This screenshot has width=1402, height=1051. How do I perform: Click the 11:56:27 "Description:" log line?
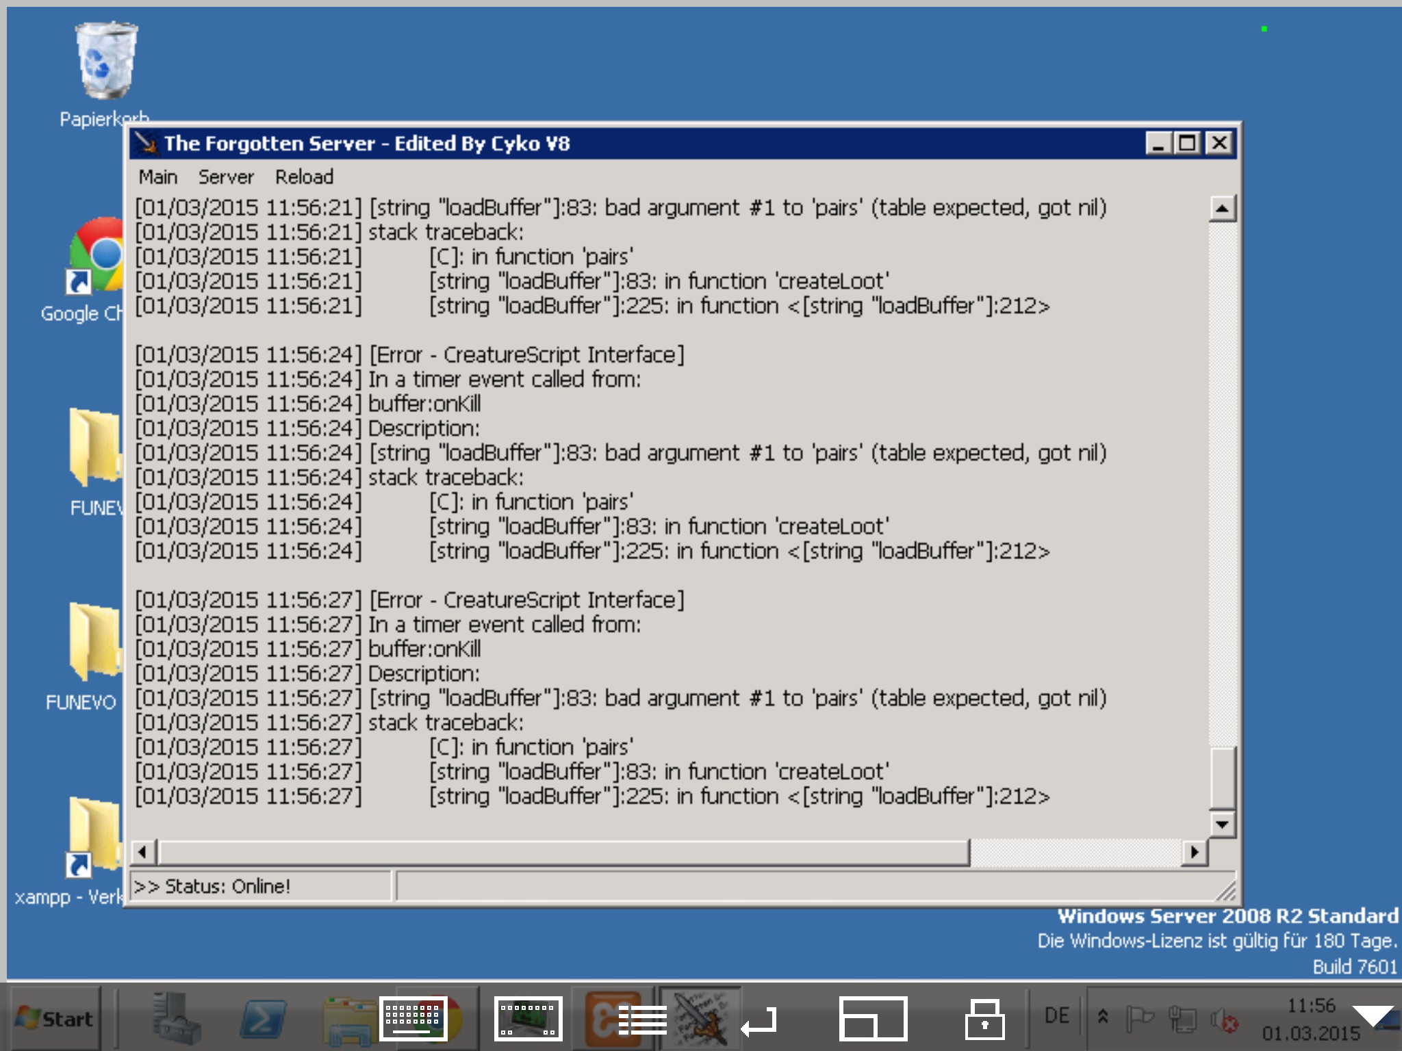[307, 674]
